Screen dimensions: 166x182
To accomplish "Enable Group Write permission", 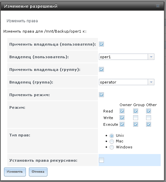I will click(x=135, y=117).
